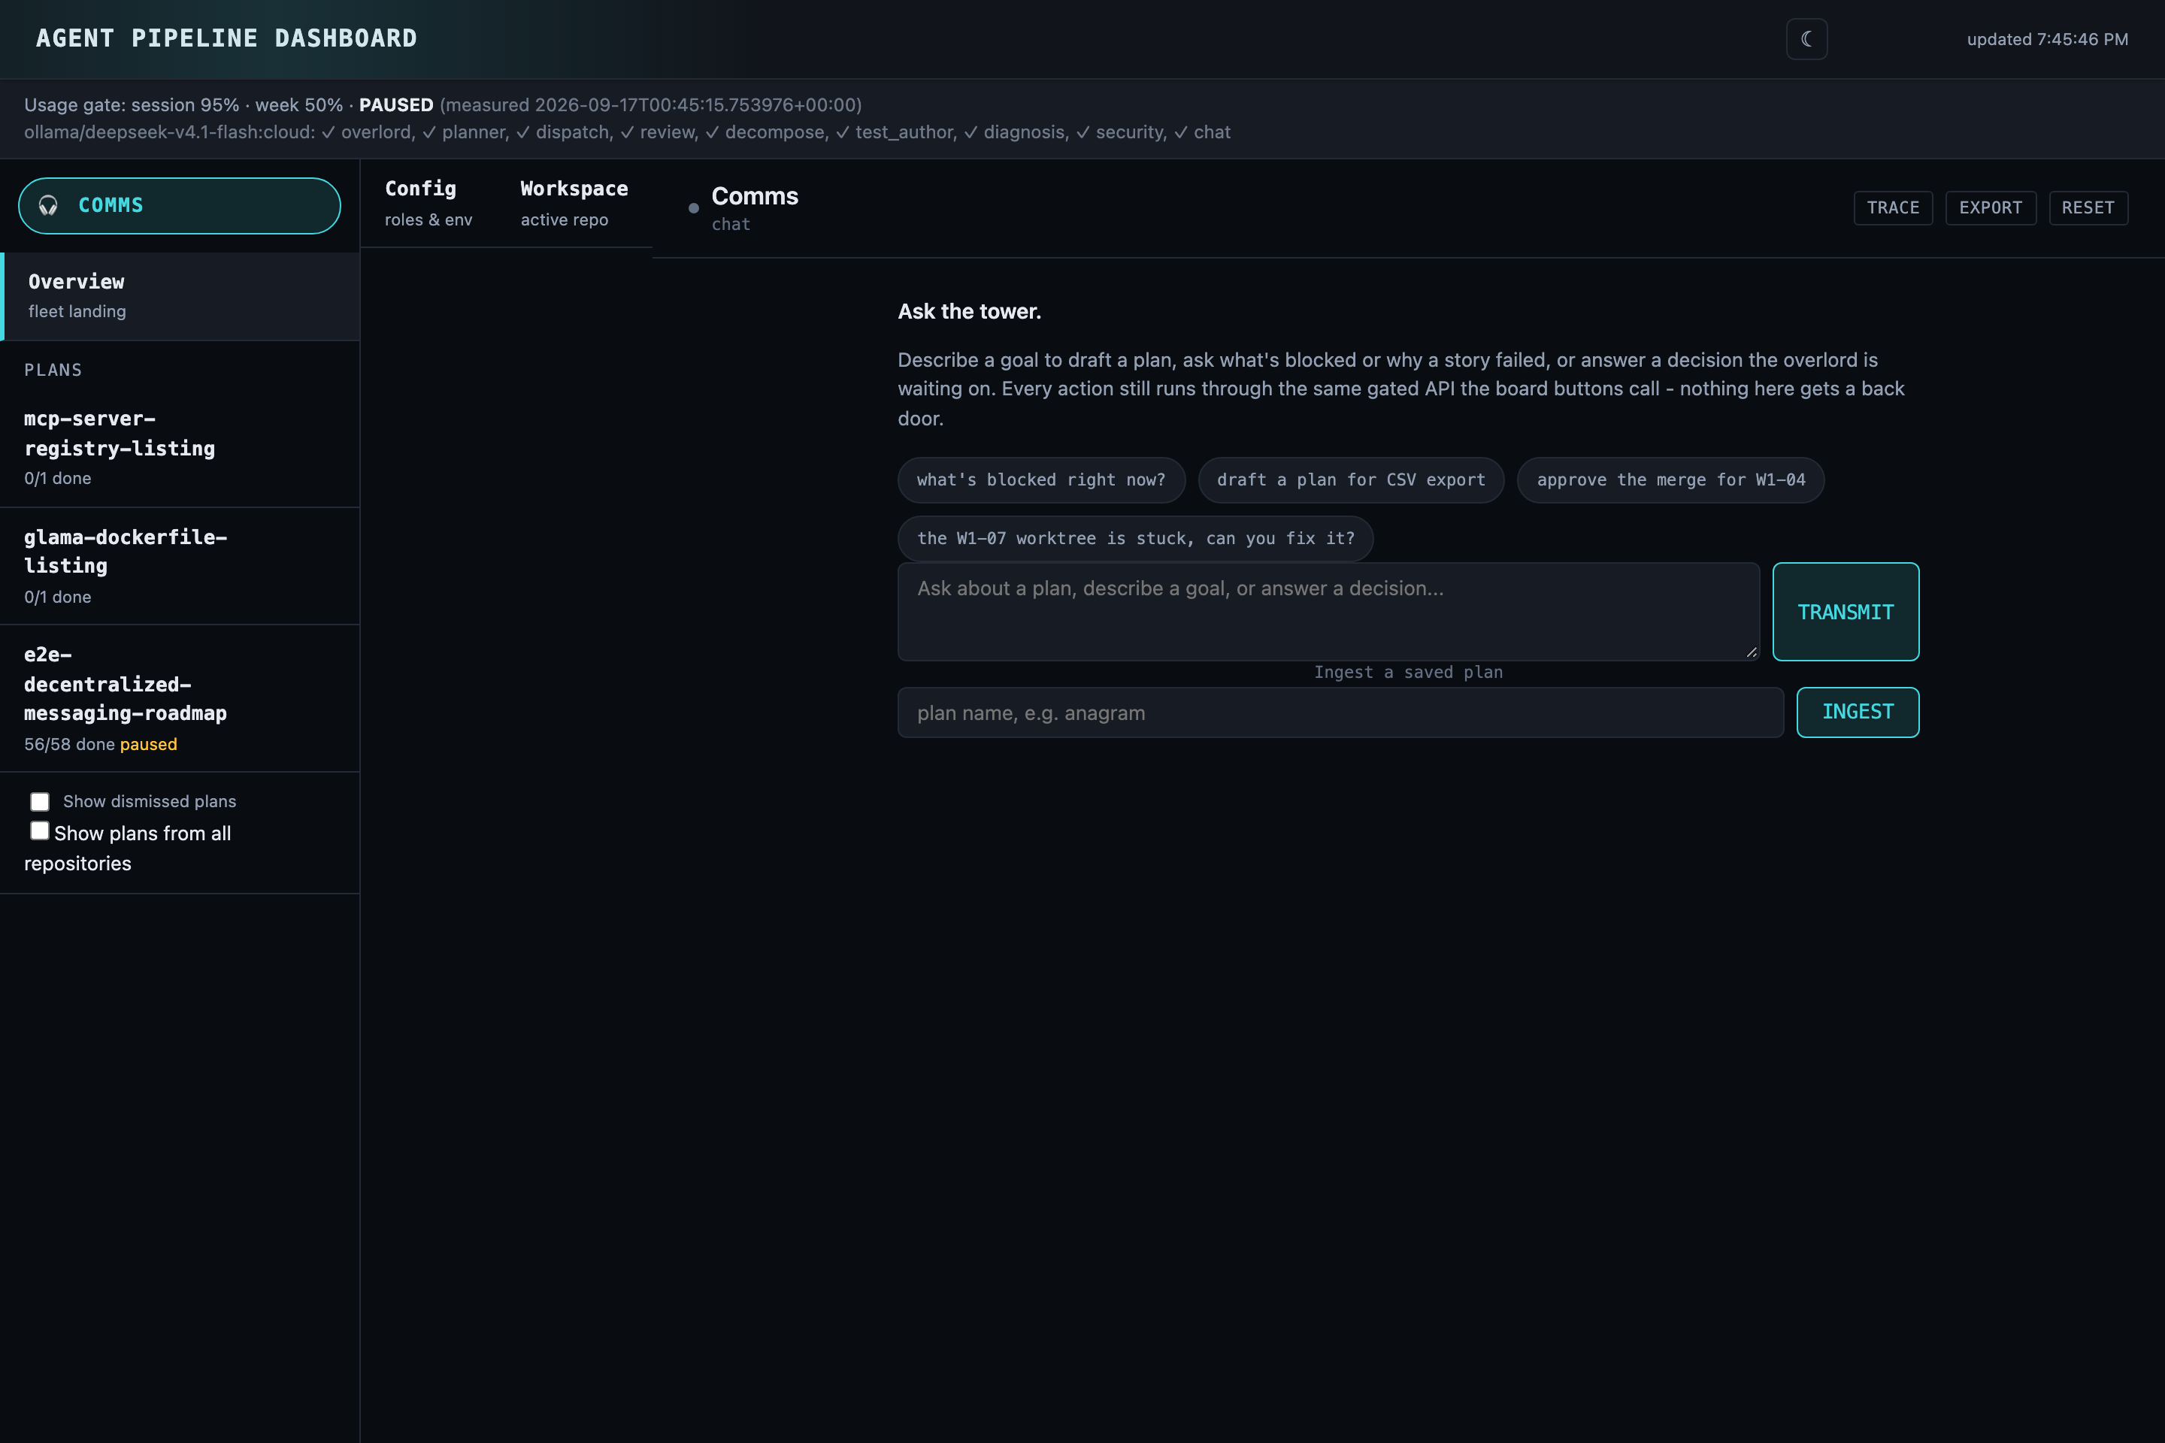The width and height of the screenshot is (2165, 1443).
Task: Toggle Show plans from all repositories
Action: click(x=40, y=831)
